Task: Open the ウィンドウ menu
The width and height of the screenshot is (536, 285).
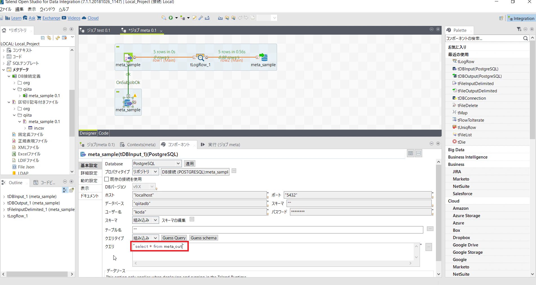Action: coord(47,9)
